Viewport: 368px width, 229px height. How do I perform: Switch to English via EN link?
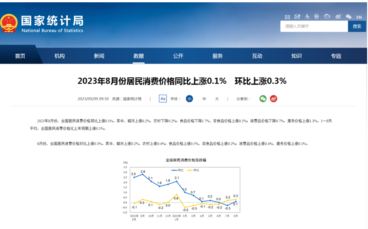click(x=359, y=17)
